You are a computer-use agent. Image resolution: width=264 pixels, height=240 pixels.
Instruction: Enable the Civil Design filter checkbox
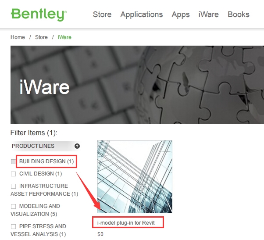(13, 174)
